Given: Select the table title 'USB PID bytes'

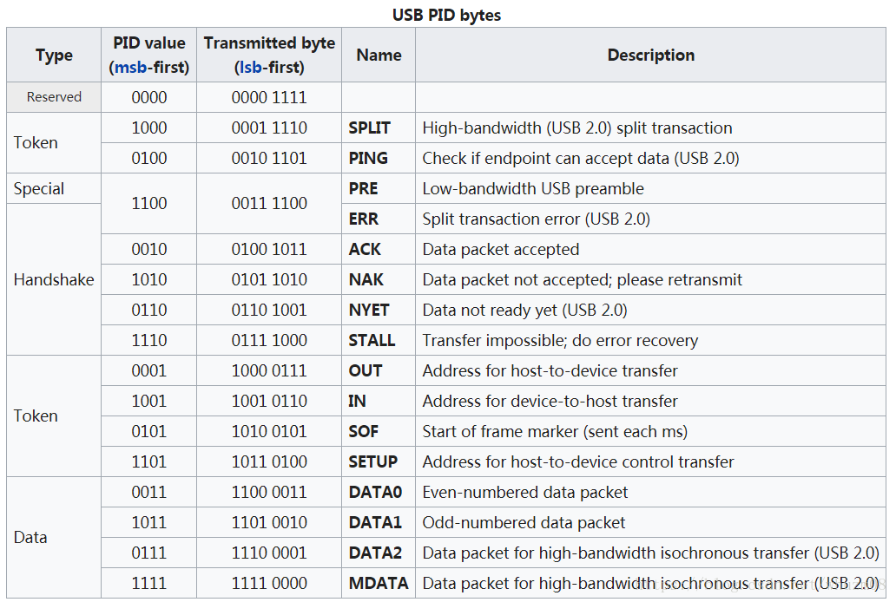Looking at the screenshot, I should click(x=446, y=15).
